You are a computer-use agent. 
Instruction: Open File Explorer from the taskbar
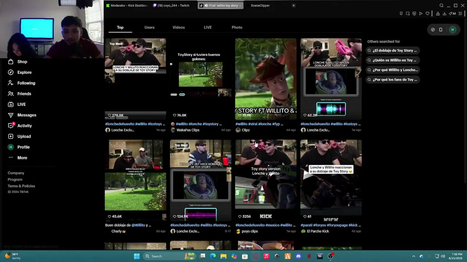[224, 256]
